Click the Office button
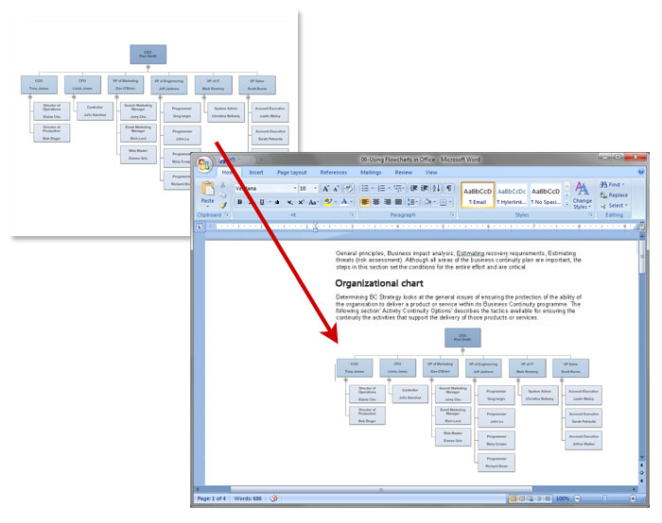Viewport: 662px width, 523px height. pyautogui.click(x=204, y=164)
